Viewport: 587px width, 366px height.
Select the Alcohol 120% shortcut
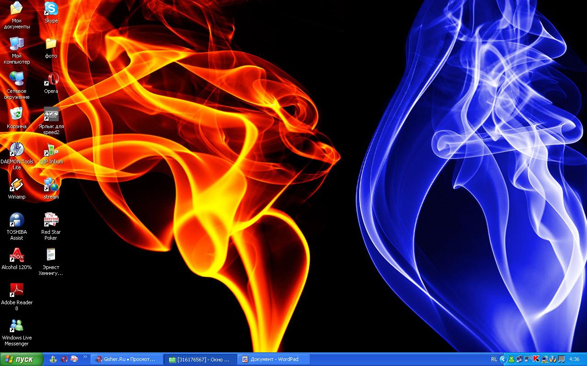[17, 255]
